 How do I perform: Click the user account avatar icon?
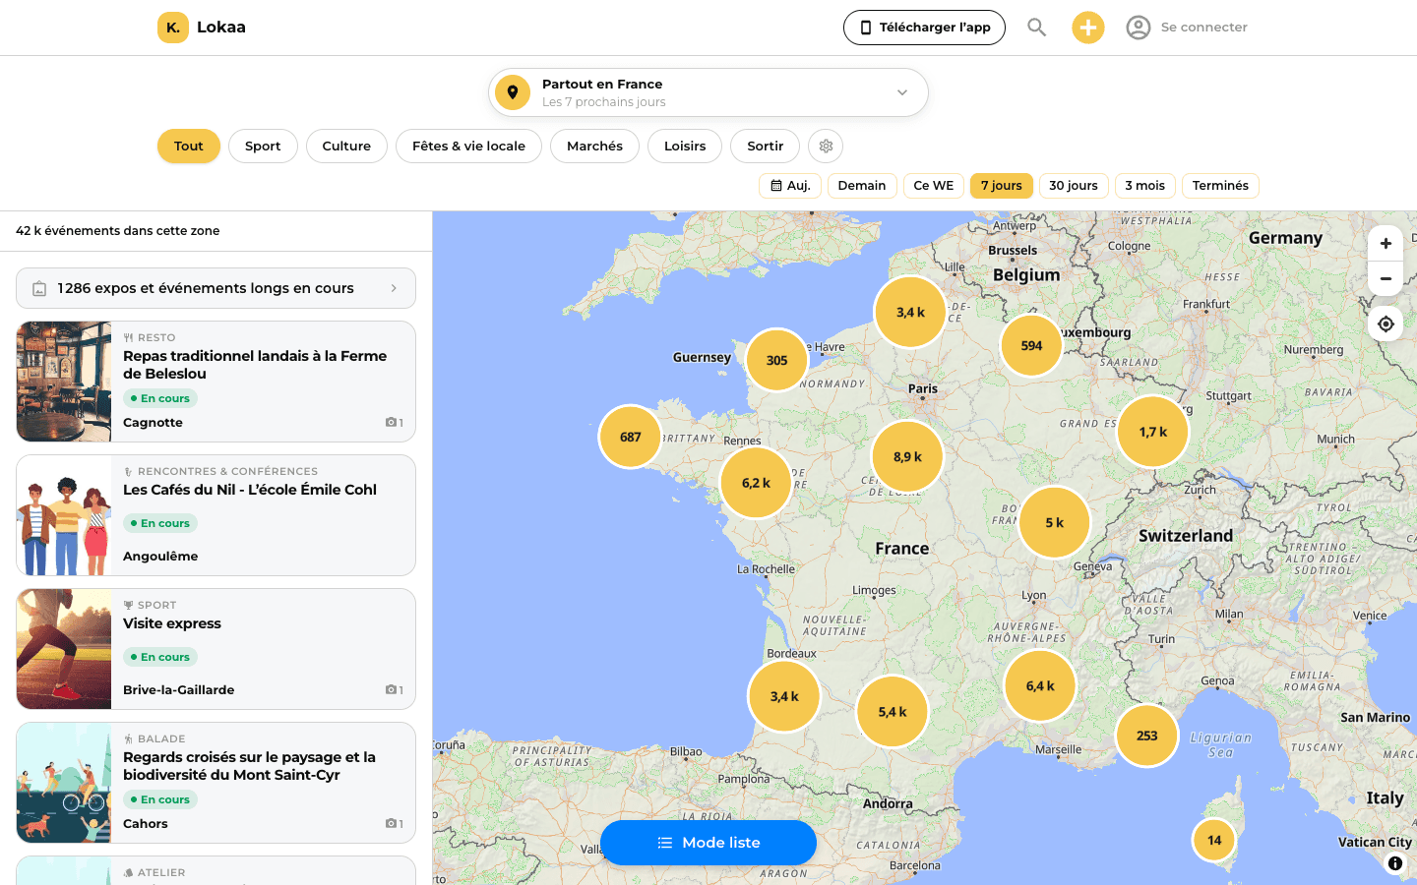coord(1139,28)
